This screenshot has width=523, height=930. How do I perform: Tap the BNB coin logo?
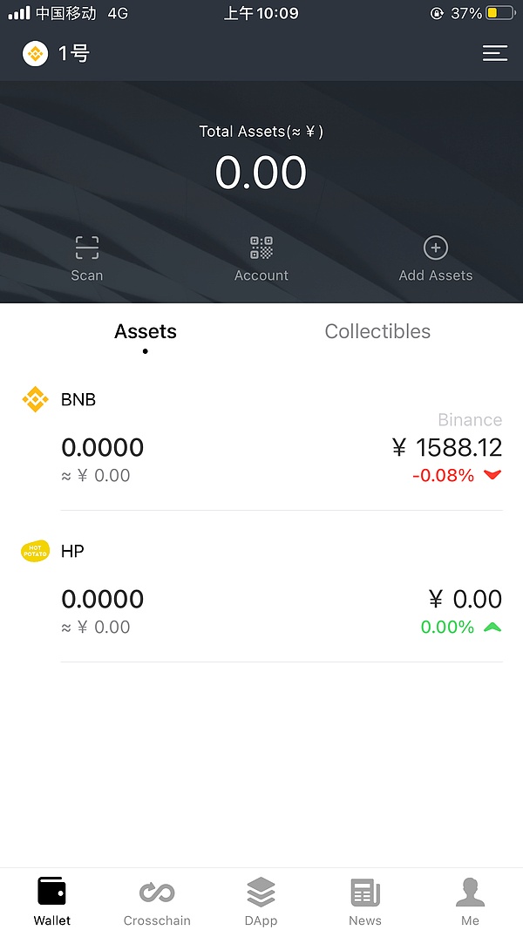[35, 399]
